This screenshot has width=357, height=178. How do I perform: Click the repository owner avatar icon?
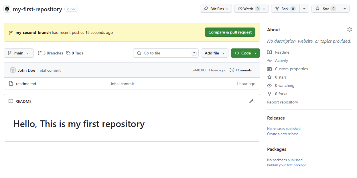[7, 9]
